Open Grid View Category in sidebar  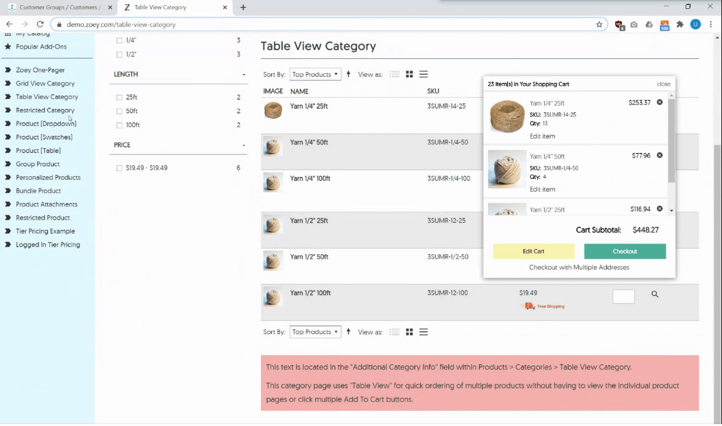pos(45,83)
